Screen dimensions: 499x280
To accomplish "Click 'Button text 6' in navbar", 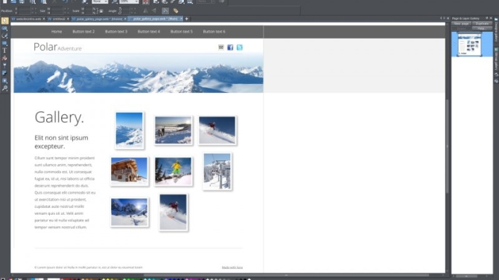I will pyautogui.click(x=214, y=32).
